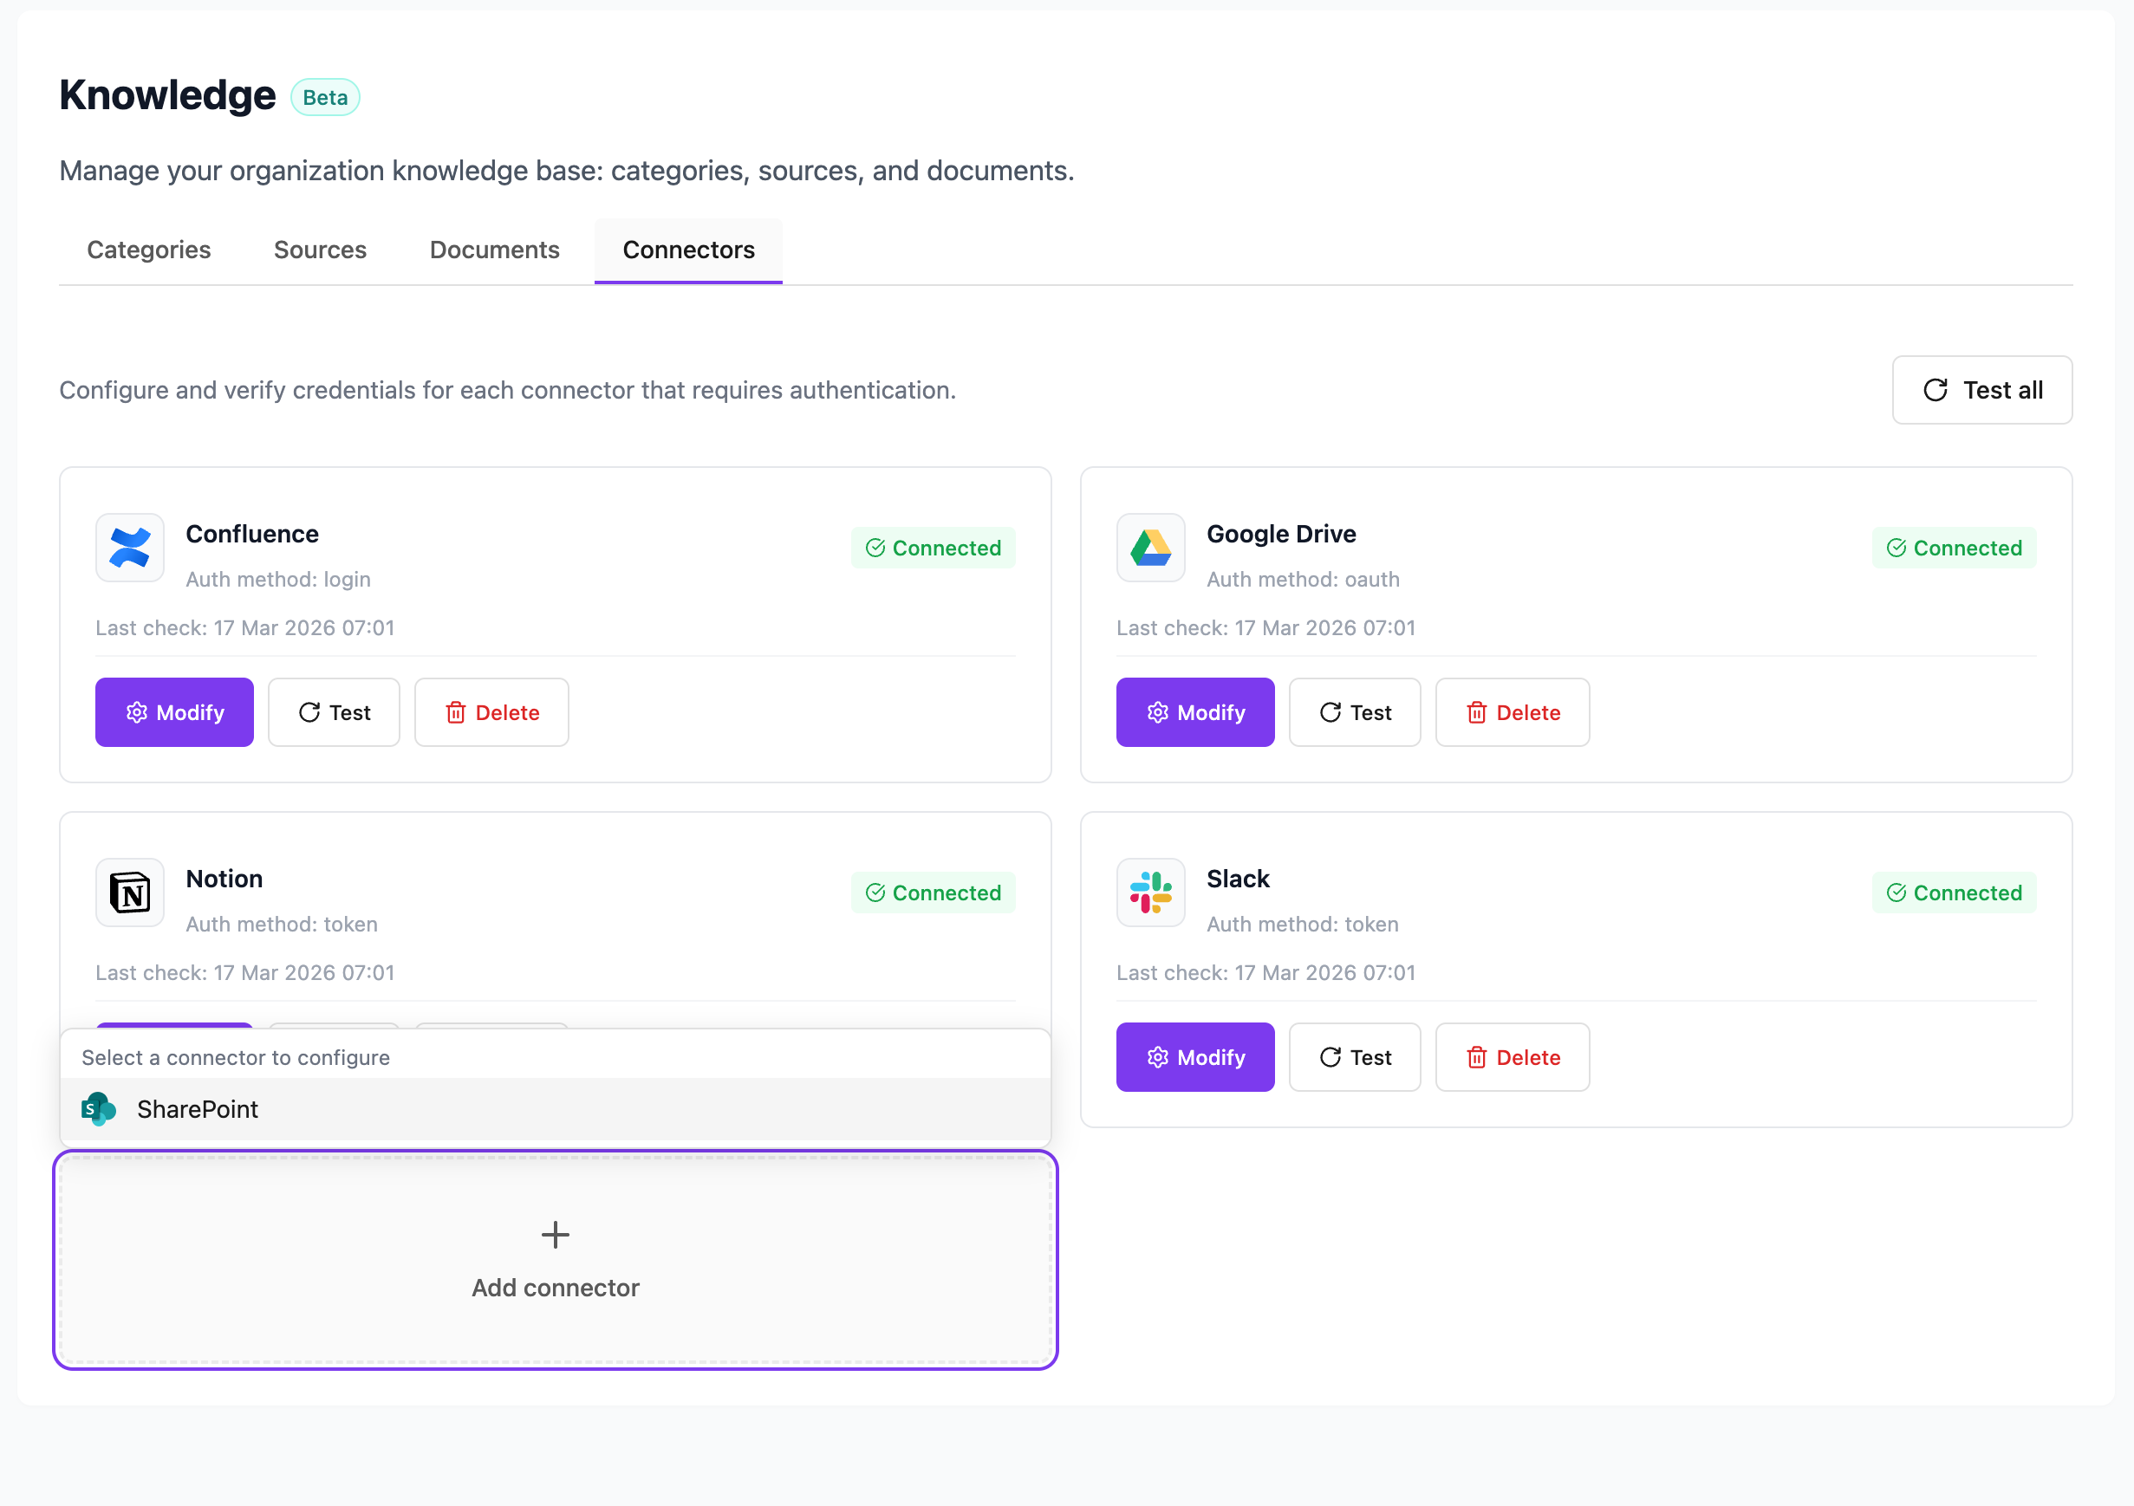The image size is (2134, 1506).
Task: Run Test on the Slack connector
Action: coord(1354,1057)
